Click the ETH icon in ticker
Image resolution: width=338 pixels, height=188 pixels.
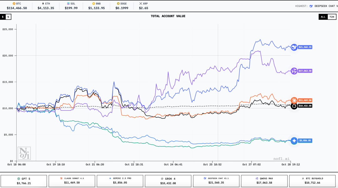43,4
